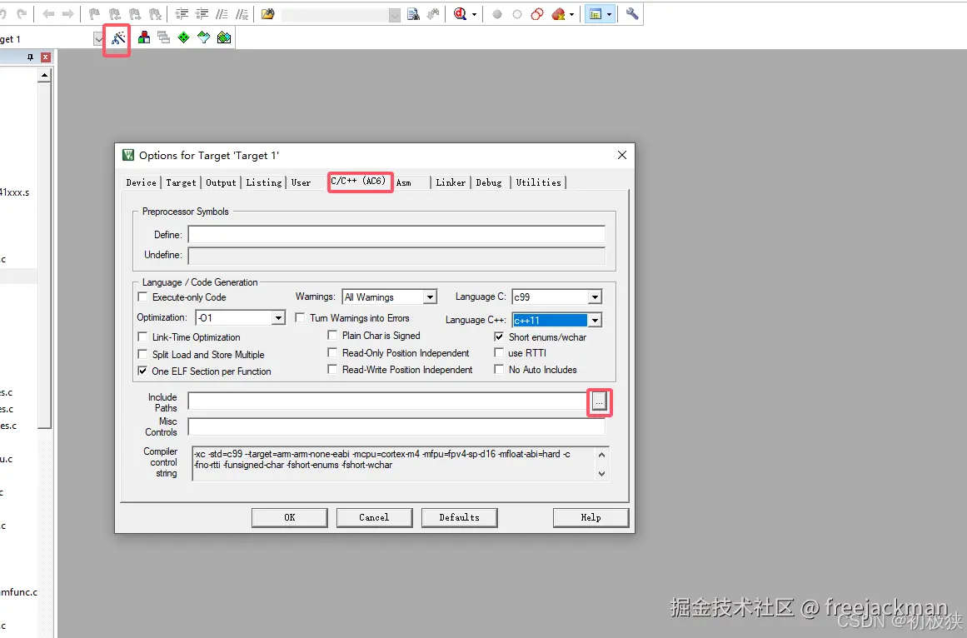The height and width of the screenshot is (638, 967).
Task: Click Navigate Forward arrow icon
Action: (x=67, y=13)
